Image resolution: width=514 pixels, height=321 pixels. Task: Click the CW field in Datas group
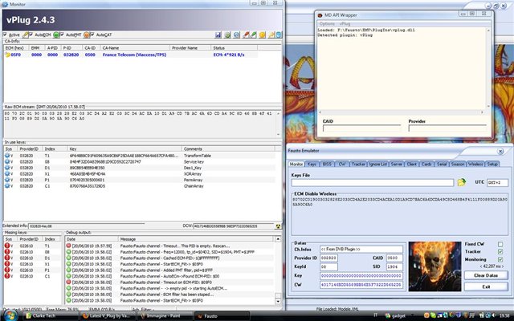pyautogui.click(x=361, y=285)
